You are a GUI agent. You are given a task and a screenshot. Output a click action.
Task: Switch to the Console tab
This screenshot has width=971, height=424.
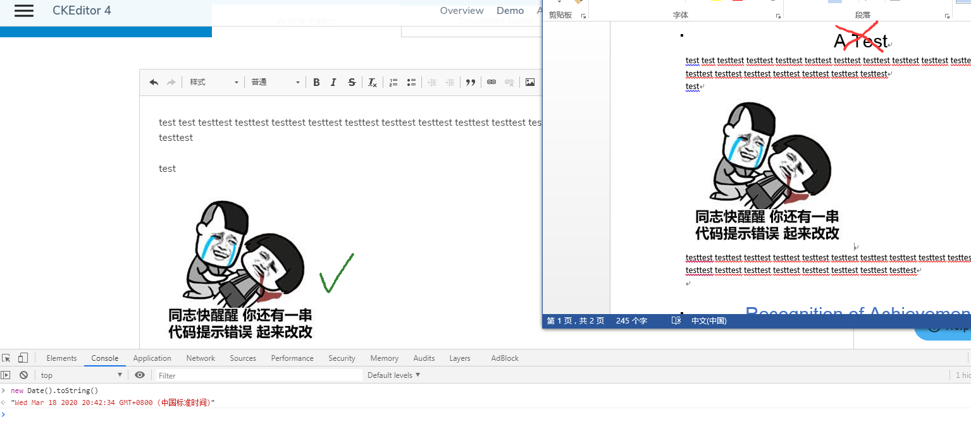(105, 358)
